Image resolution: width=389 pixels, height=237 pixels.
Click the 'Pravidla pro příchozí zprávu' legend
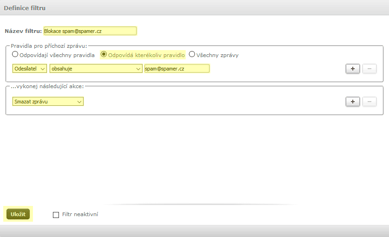tap(49, 46)
